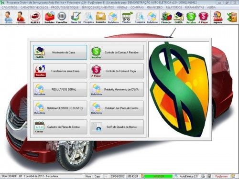This screenshot has height=179, width=239.
Task: Open Relatório por Plano de Contas
Action: click(x=117, y=108)
